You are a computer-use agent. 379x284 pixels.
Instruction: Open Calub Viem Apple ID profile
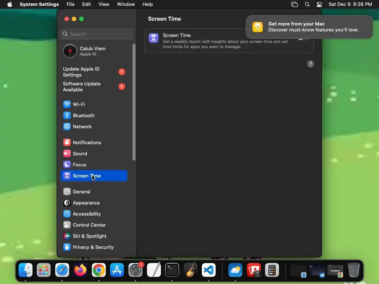point(94,51)
